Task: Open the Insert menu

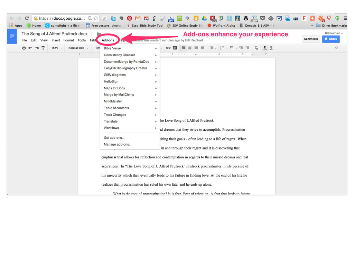Action: tap(56, 40)
